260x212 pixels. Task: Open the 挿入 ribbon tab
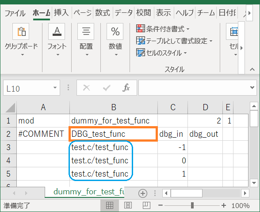click(x=61, y=13)
